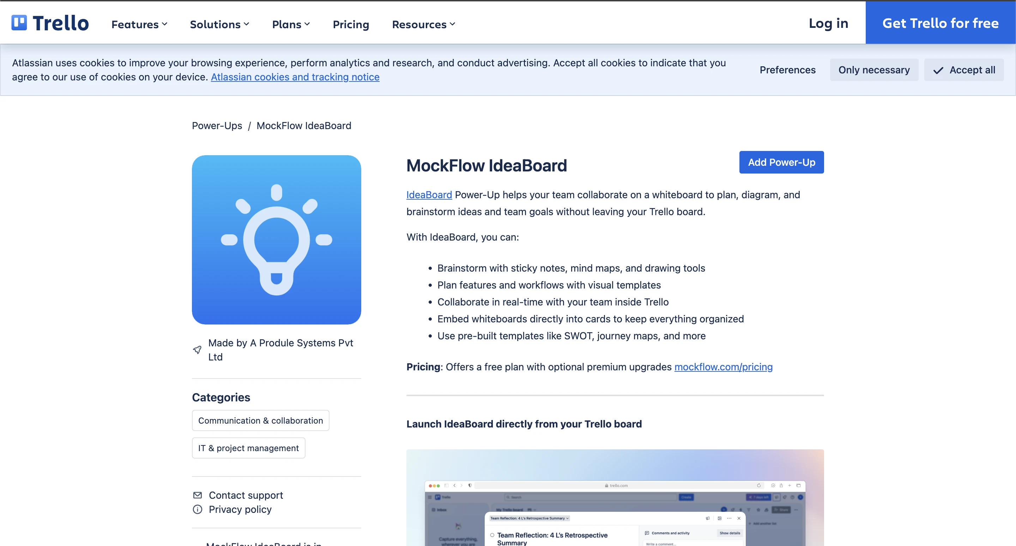Open Privacy policy
Image resolution: width=1016 pixels, height=546 pixels.
(240, 509)
